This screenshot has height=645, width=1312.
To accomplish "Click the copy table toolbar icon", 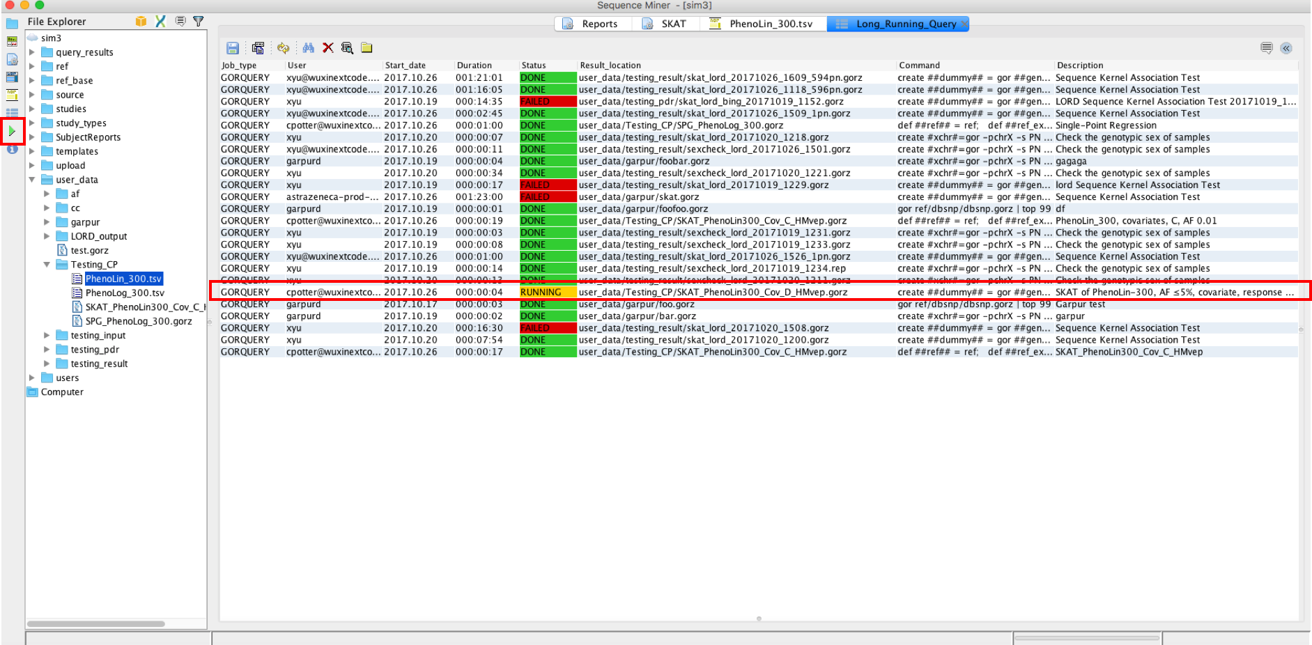I will coord(258,48).
